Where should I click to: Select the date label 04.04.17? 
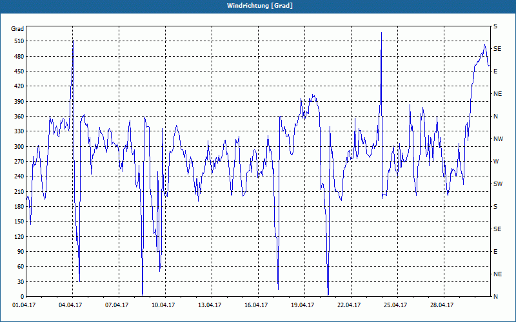point(70,305)
